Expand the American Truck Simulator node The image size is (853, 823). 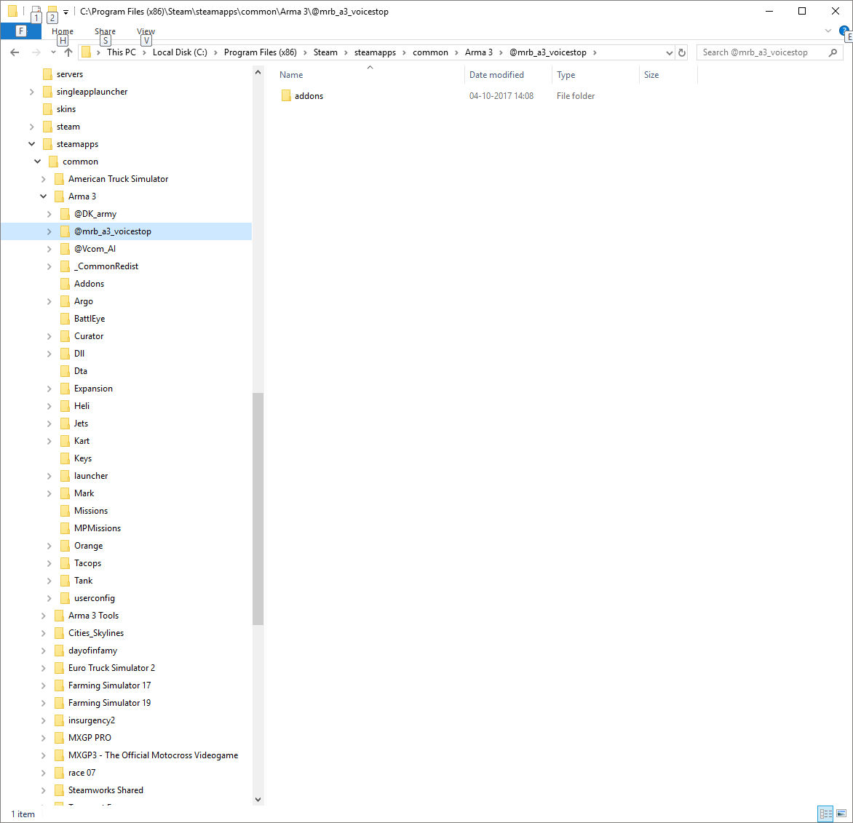(x=44, y=179)
